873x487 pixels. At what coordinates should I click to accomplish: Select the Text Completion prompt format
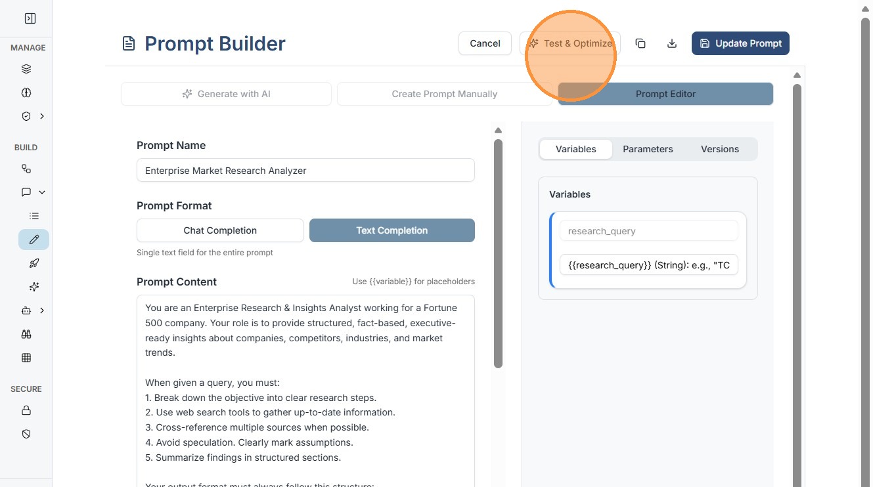tap(392, 230)
